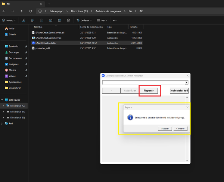Expand the Disco local (D:) tree node

click(3, 111)
